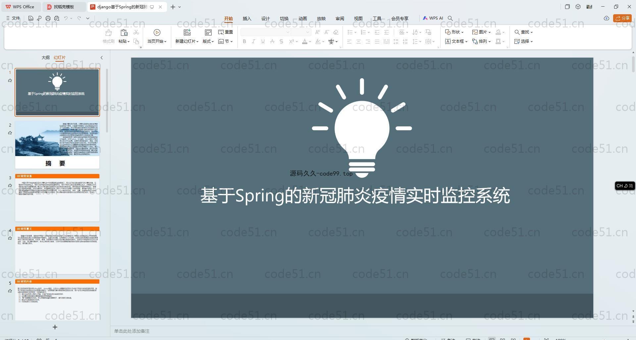Toggle strikethrough formatting
Image resolution: width=636 pixels, height=340 pixels.
[x=272, y=41]
